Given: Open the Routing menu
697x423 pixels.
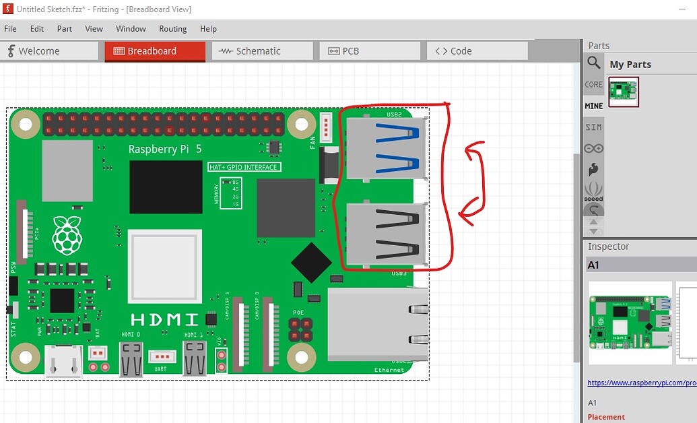Looking at the screenshot, I should pyautogui.click(x=173, y=29).
